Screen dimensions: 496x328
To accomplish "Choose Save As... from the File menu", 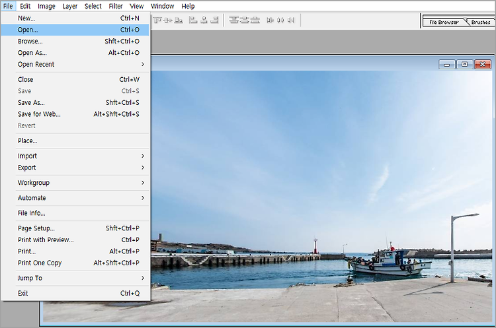I will [75, 102].
